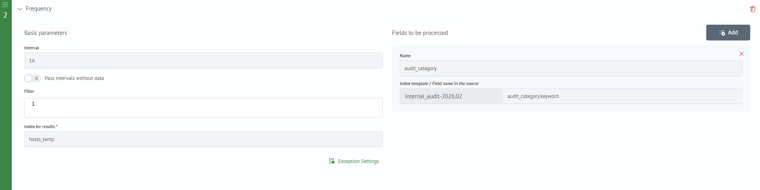Click the audit_category.keyword source field
The width and height of the screenshot is (760, 190).
pos(622,96)
